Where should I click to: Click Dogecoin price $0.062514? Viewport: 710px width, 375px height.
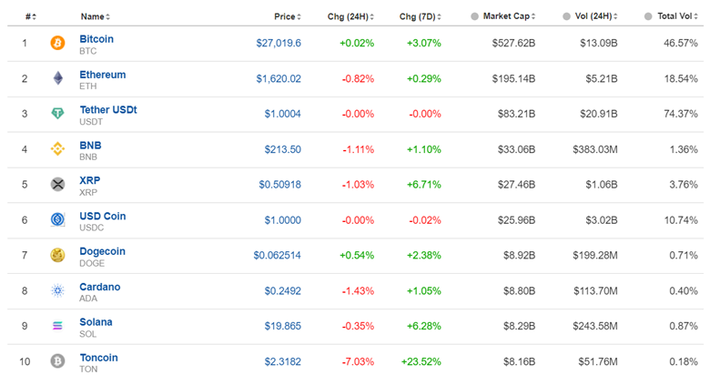coord(277,256)
